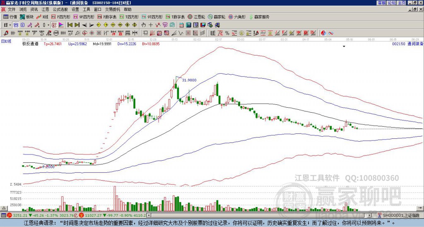Click the Dn=15.2226 value
Screen dimensions: 424x227
[x=127, y=43]
